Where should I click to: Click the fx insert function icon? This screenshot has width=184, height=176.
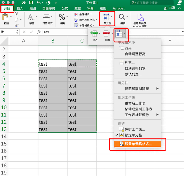(38, 32)
